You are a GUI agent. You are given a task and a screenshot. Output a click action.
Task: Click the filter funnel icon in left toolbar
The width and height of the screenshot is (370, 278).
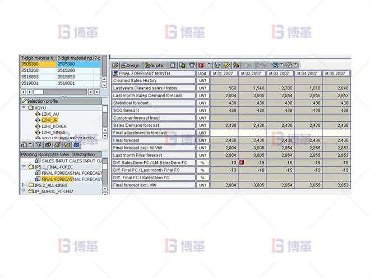pos(38,145)
